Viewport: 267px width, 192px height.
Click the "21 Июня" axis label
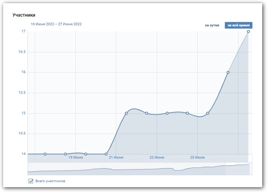(116, 158)
